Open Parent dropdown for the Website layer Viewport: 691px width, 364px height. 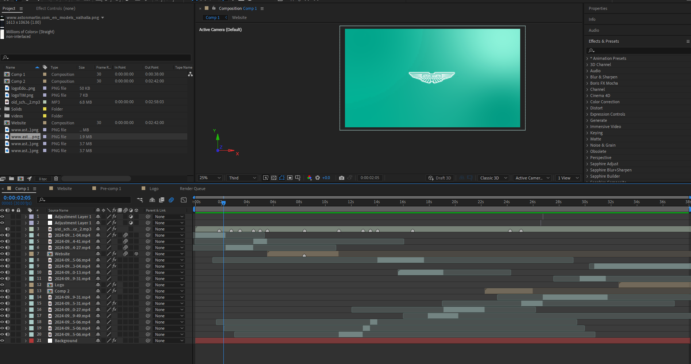click(x=169, y=254)
